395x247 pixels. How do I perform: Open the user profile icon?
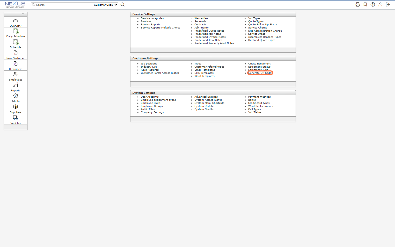pyautogui.click(x=380, y=4)
